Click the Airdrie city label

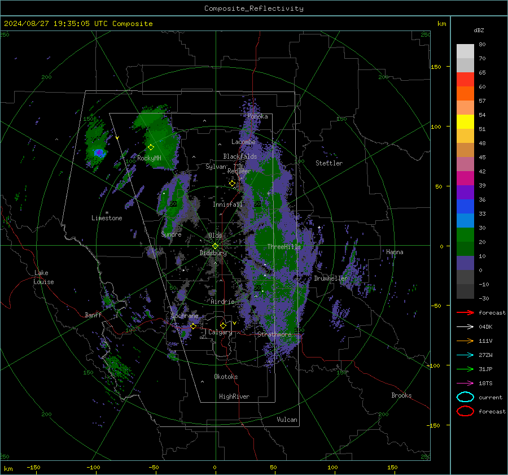coord(222,302)
